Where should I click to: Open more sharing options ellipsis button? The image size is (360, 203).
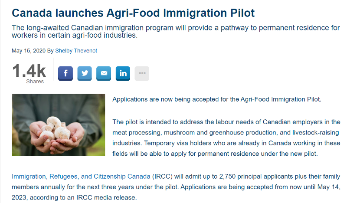tap(142, 73)
